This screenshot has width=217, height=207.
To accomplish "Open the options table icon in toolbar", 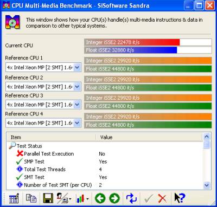I will click(14, 198).
